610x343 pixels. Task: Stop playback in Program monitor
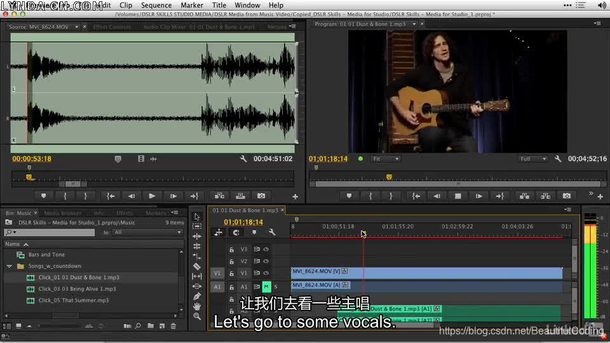[458, 196]
